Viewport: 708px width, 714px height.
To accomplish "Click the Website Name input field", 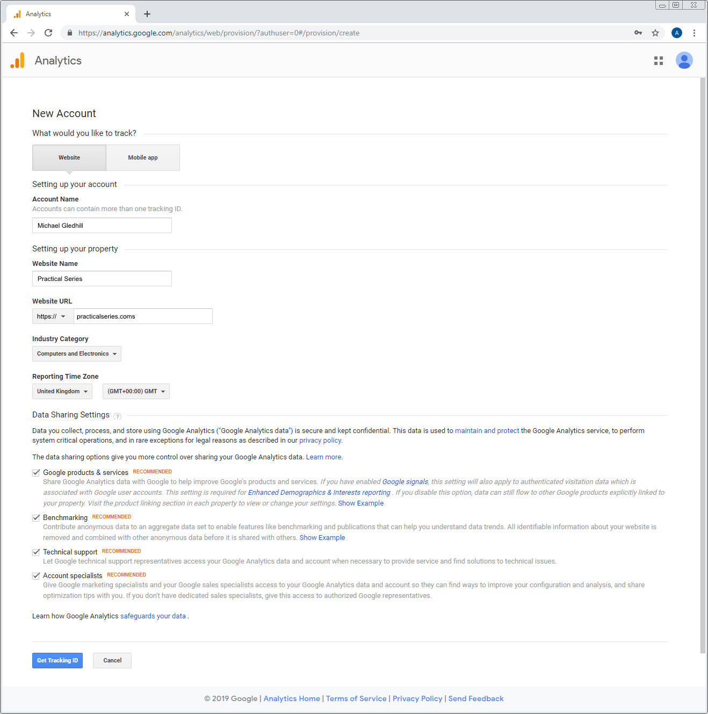I will tap(102, 279).
